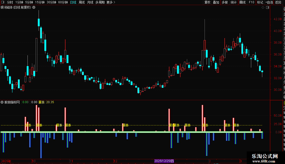
Task: Open the 复权 adjustment menu
Action: pyautogui.click(x=207, y=2)
